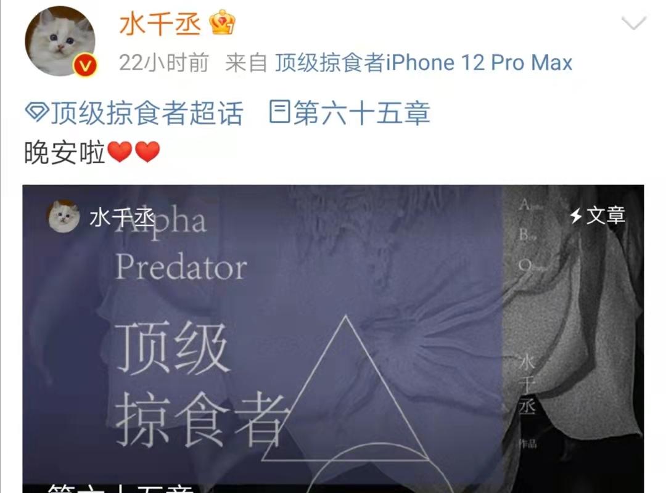The width and height of the screenshot is (666, 493).
Task: Expand the post options chevron menu
Action: click(x=633, y=23)
